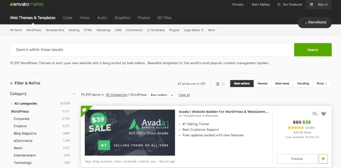Open the shopping cart icon in header

tap(311, 4)
